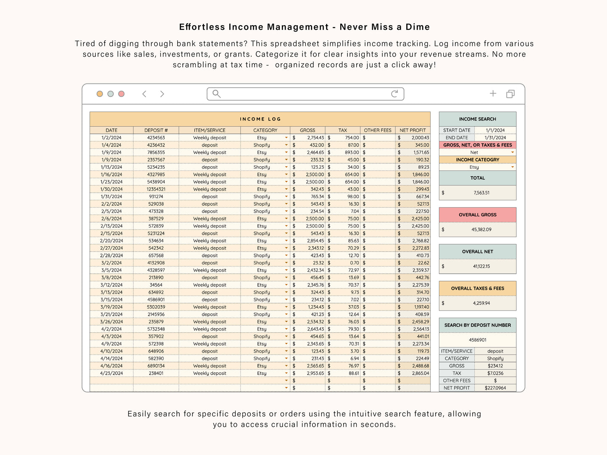
Task: Click the pink window dot
Action: pyautogui.click(x=121, y=94)
